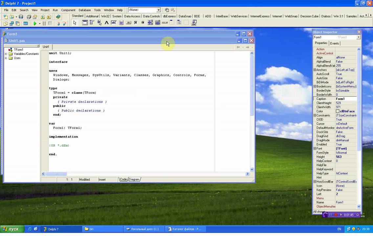Click Save current desktop icon

coord(167,10)
